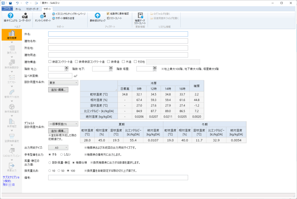Click the オンラインサポート icon
The height and width of the screenshot is (199, 297).
(x=43, y=16)
